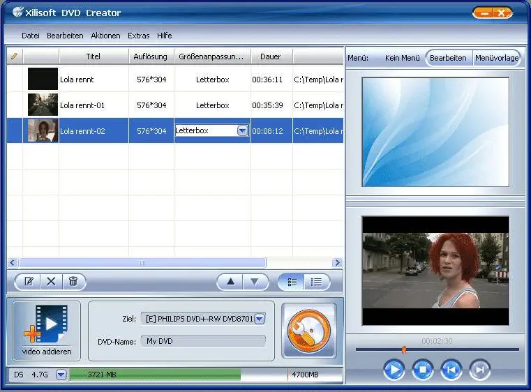Select the Lola rennt-01 thumbnail
The image size is (531, 392).
pos(43,105)
